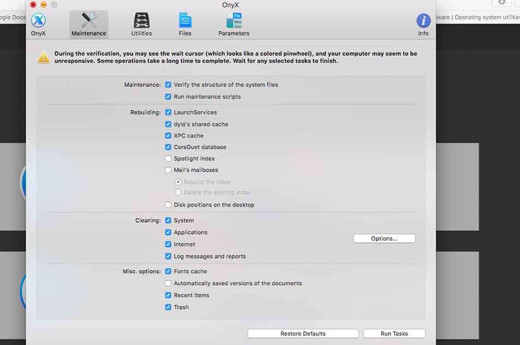Toggle Applications cleaning checkbox
The width and height of the screenshot is (520, 345).
[x=168, y=232]
